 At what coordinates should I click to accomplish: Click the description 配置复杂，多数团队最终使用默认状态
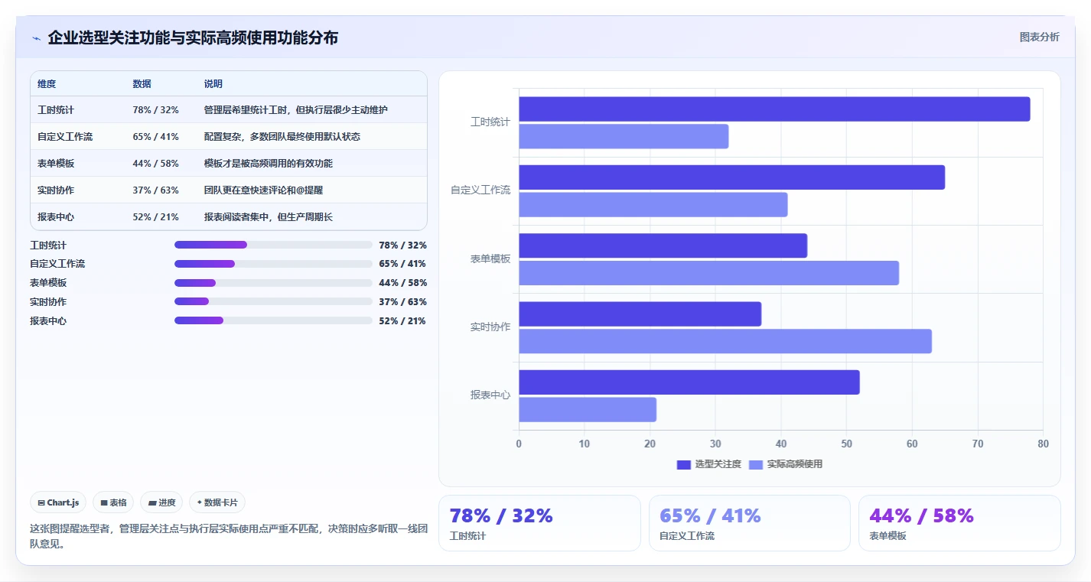[x=282, y=137]
